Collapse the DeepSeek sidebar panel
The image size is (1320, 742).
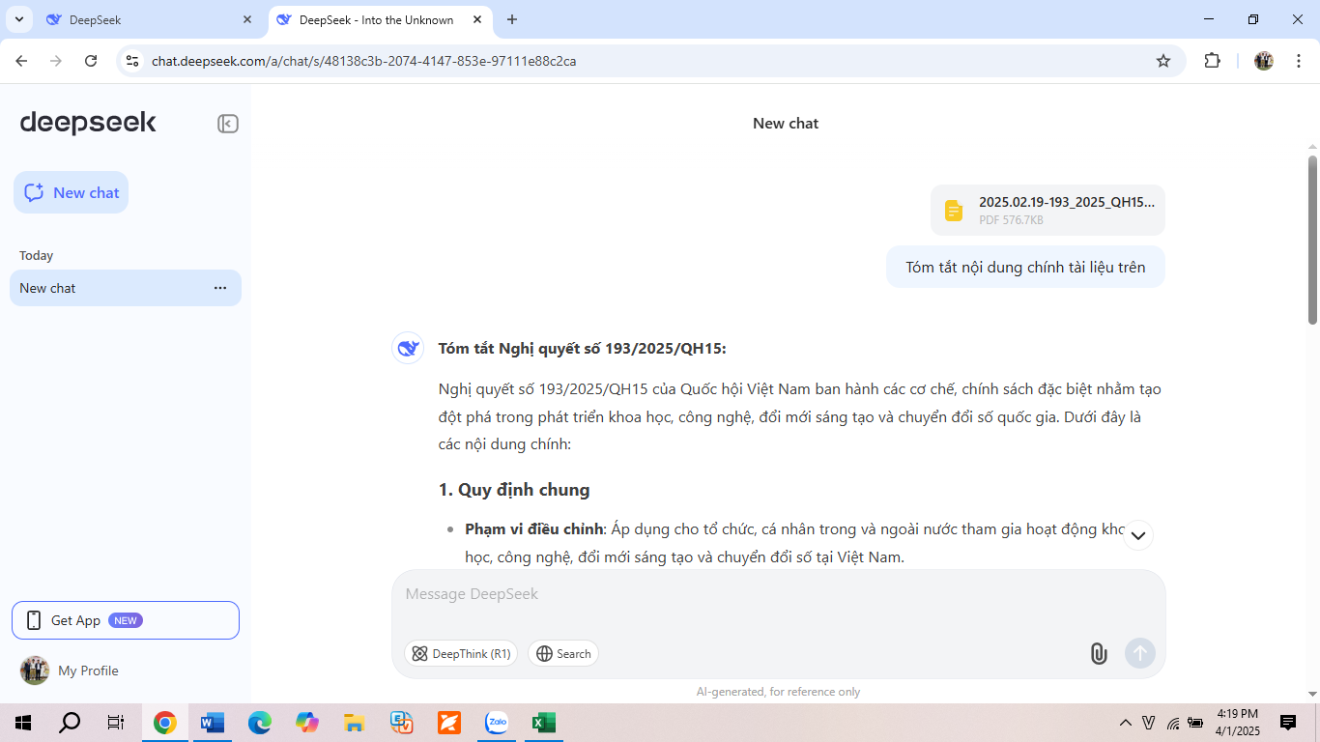pyautogui.click(x=228, y=124)
